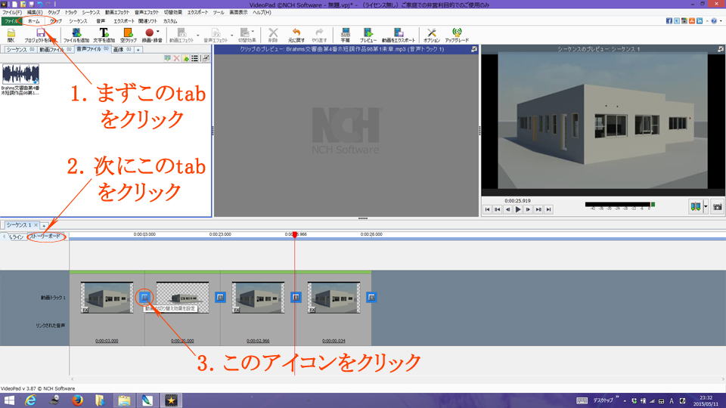Image resolution: width=726 pixels, height=408 pixels.
Task: Add new sequence with plus button
Action: click(44, 226)
